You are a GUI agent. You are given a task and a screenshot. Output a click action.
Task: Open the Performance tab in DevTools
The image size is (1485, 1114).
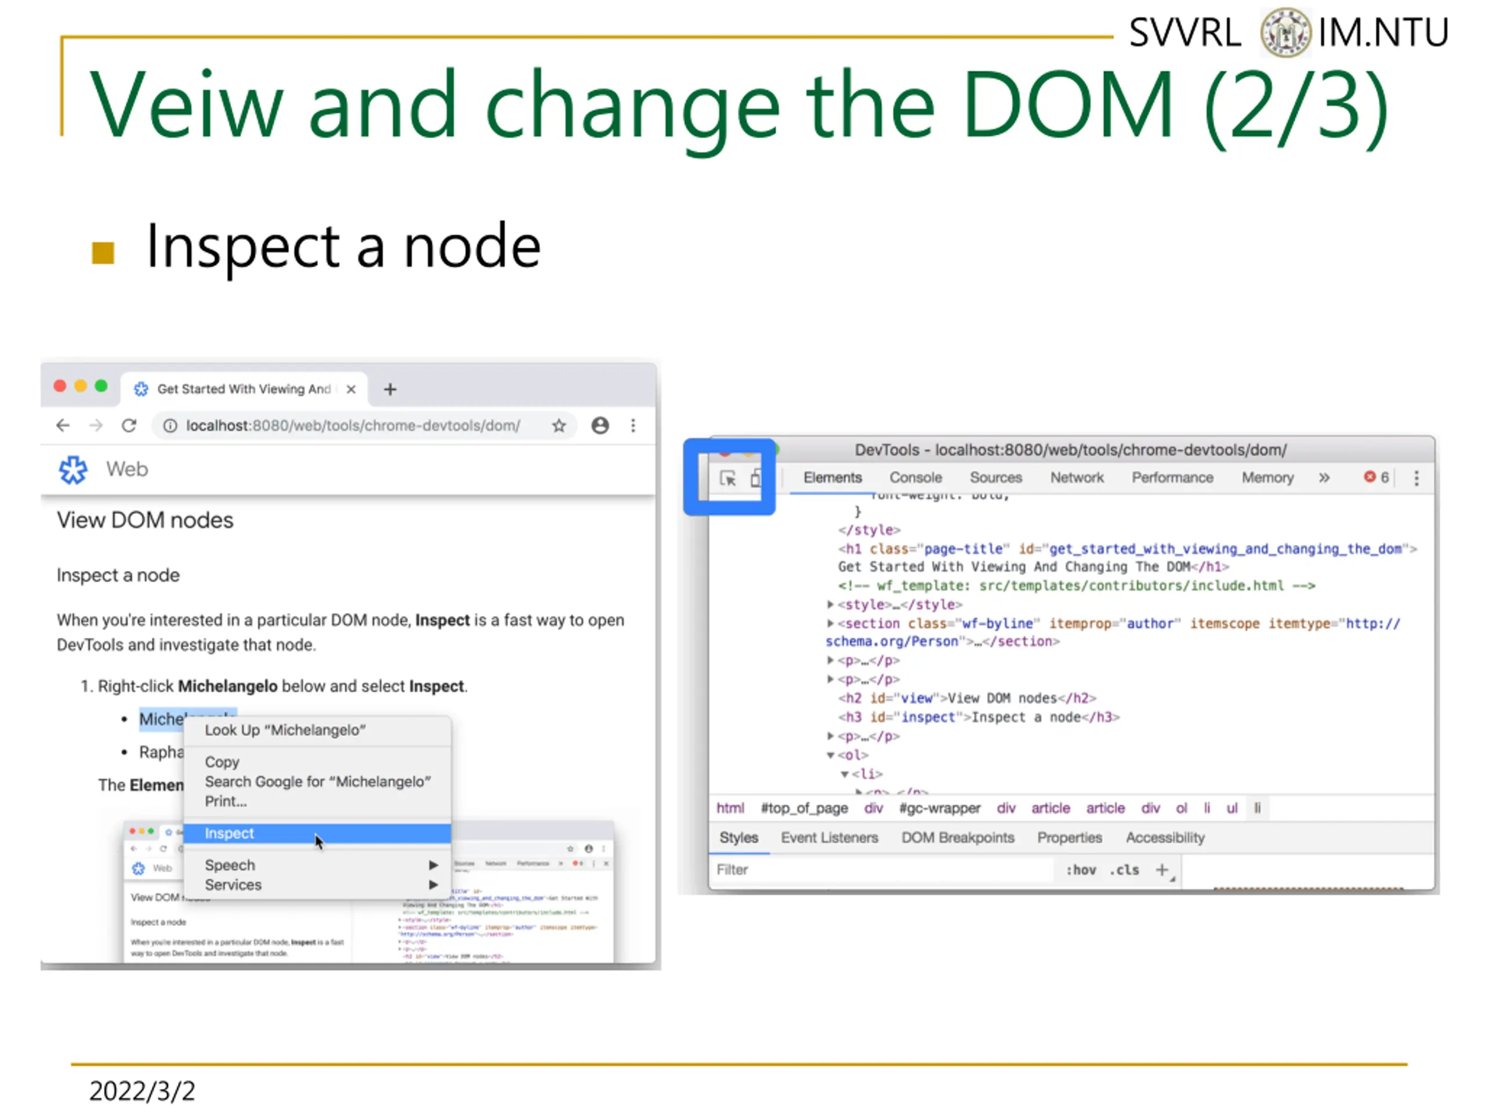[1172, 478]
